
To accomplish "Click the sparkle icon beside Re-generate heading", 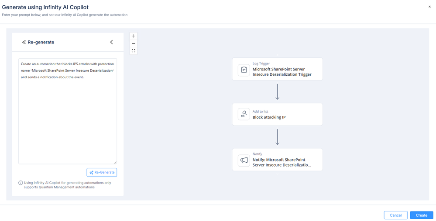I will 24,42.
